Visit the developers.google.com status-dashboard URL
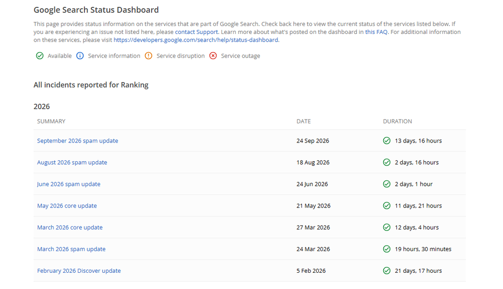Screen dimensions: 503x289 click(196, 40)
